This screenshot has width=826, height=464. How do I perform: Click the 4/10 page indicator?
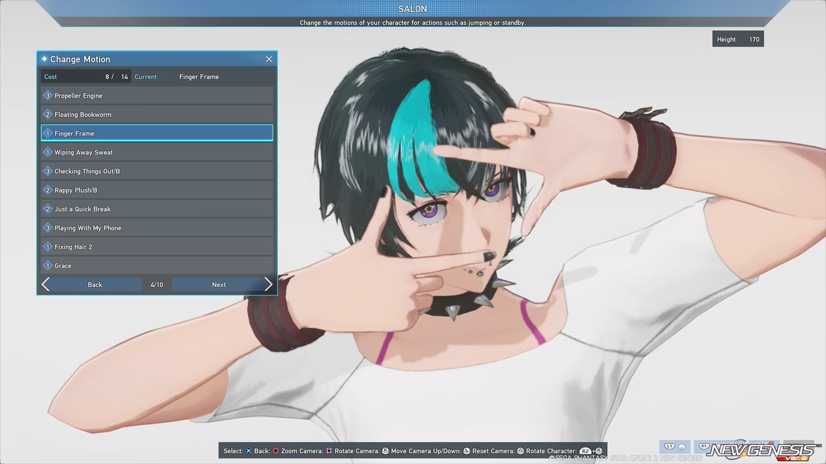[157, 285]
